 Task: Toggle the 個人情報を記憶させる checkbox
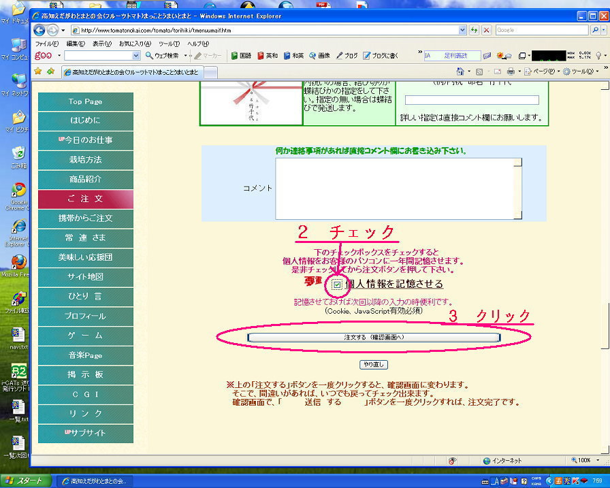pyautogui.click(x=338, y=284)
